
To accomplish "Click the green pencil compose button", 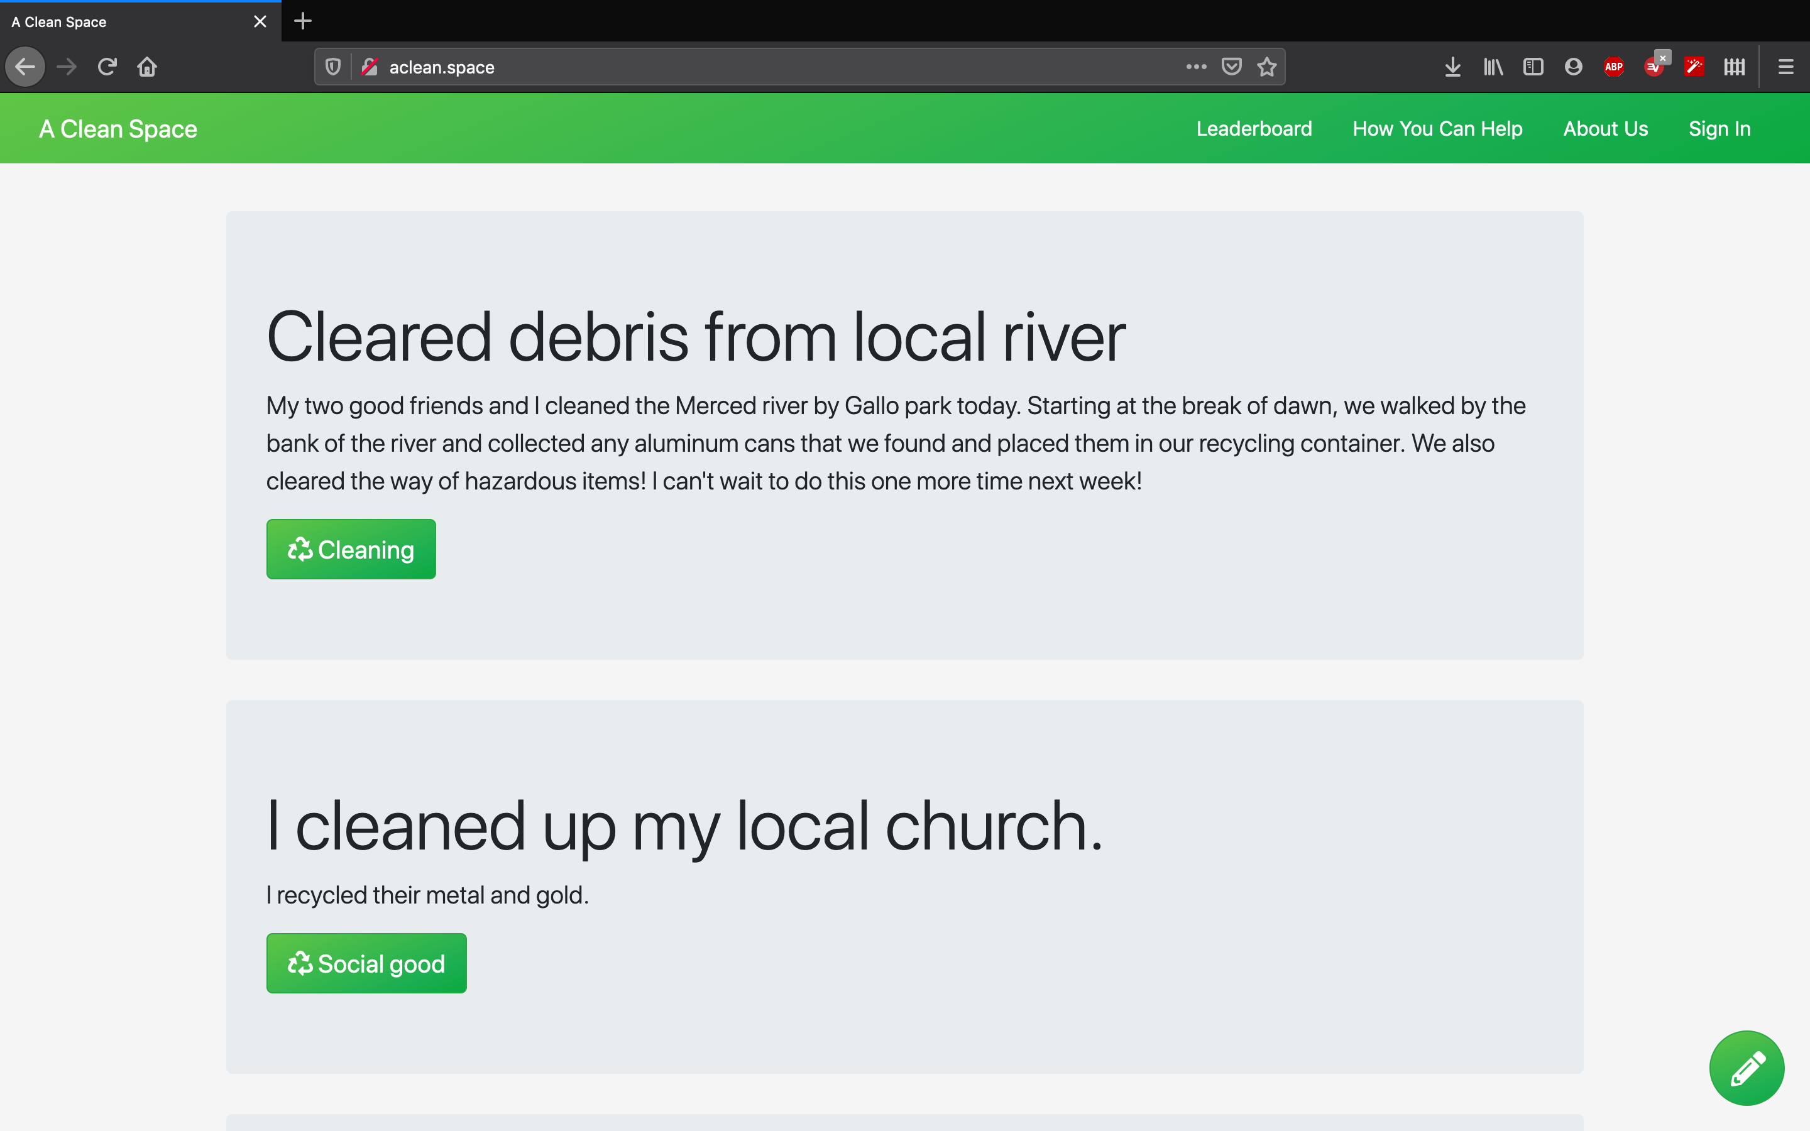I will pyautogui.click(x=1747, y=1068).
